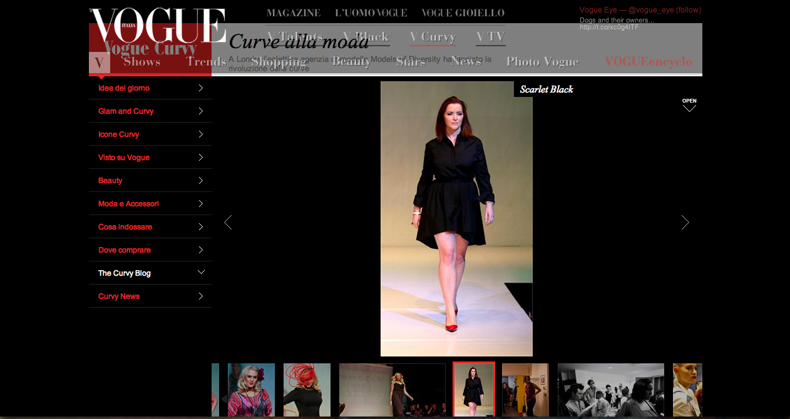Click Vogue Curvy section title
The height and width of the screenshot is (419, 790).
[150, 49]
